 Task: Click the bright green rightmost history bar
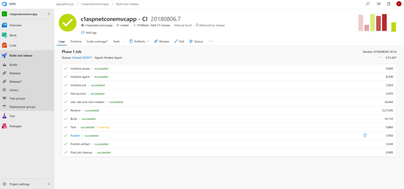click(393, 27)
